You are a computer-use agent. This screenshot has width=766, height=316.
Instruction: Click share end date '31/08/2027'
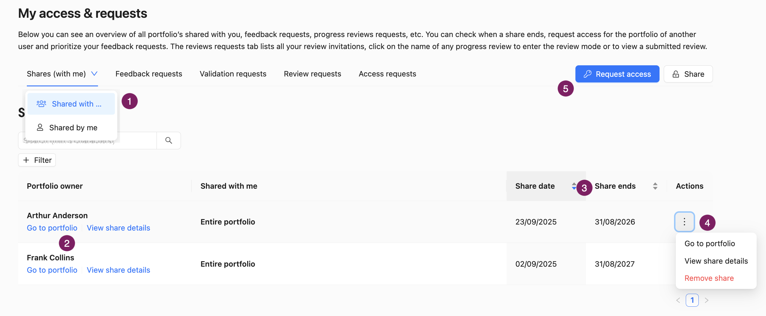coord(615,264)
